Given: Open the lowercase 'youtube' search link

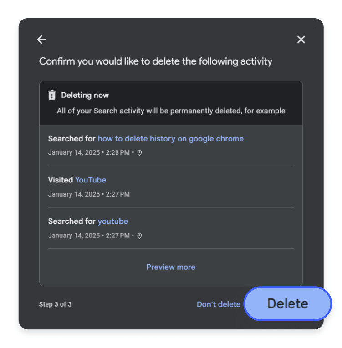Looking at the screenshot, I should pos(112,221).
